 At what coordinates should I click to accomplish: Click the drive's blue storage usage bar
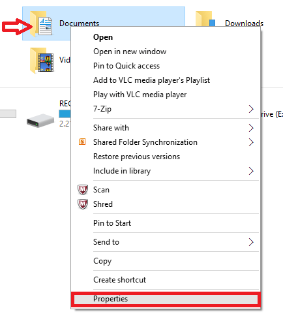[x=65, y=114]
